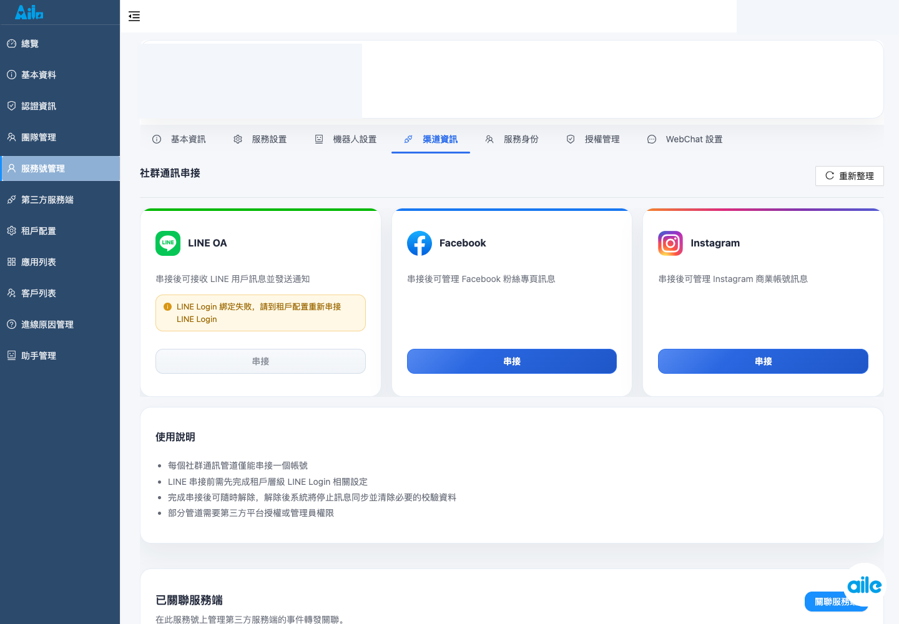The width and height of the screenshot is (899, 624).
Task: Click the 應用列表 grid icon
Action: pos(11,262)
